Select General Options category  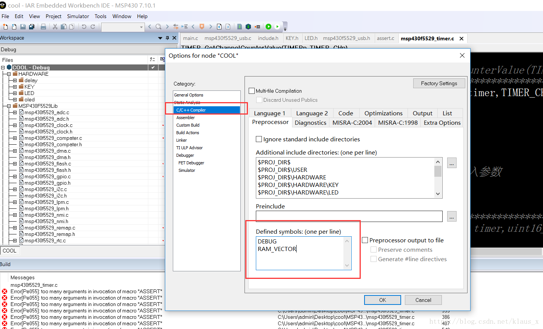pyautogui.click(x=189, y=95)
